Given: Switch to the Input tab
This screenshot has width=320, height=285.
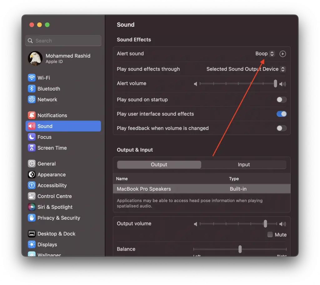Looking at the screenshot, I should (x=244, y=165).
